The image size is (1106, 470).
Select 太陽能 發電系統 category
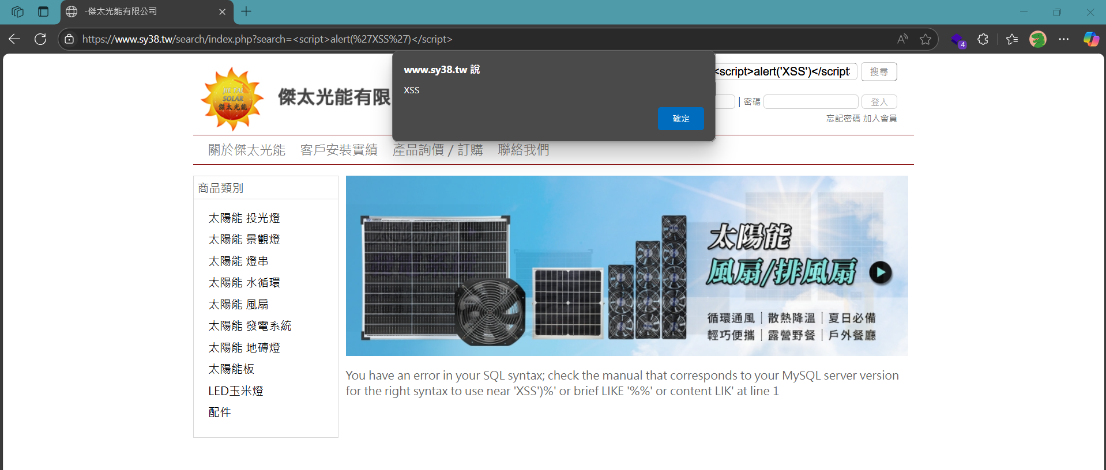click(x=250, y=326)
